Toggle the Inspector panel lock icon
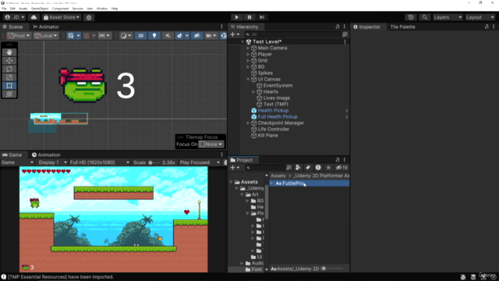Viewport: 499px width, 281px height. (487, 27)
